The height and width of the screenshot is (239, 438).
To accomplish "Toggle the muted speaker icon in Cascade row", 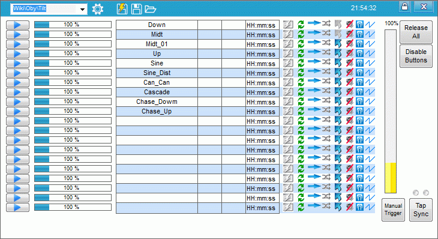I will coord(349,92).
